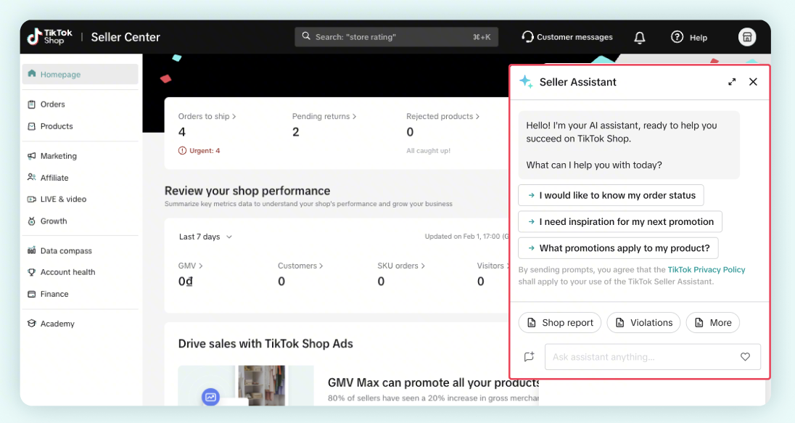Expand the Seller Assistant panel
Image resolution: width=795 pixels, height=423 pixels.
tap(732, 82)
